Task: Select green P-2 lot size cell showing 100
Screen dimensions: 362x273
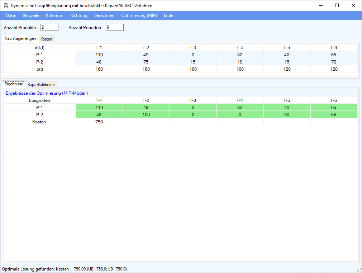Action: [146, 114]
